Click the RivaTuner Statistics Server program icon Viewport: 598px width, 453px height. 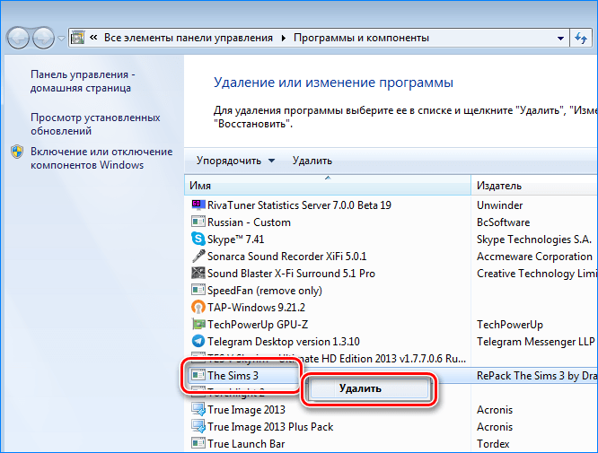198,205
